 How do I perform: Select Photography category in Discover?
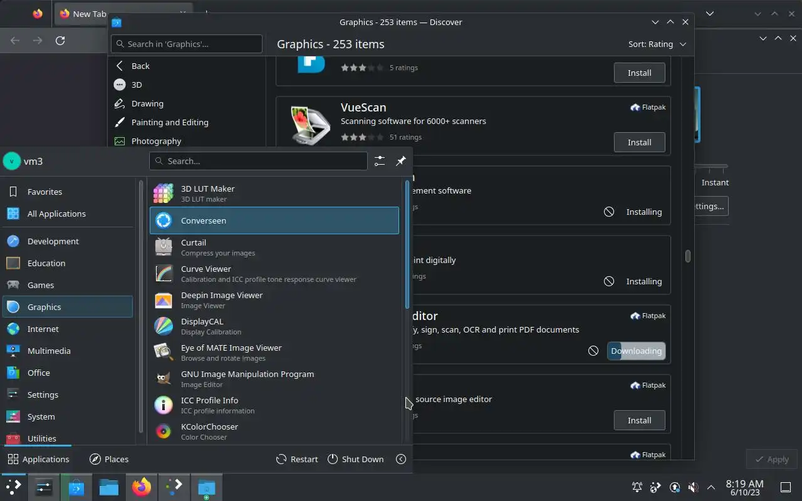(187, 141)
